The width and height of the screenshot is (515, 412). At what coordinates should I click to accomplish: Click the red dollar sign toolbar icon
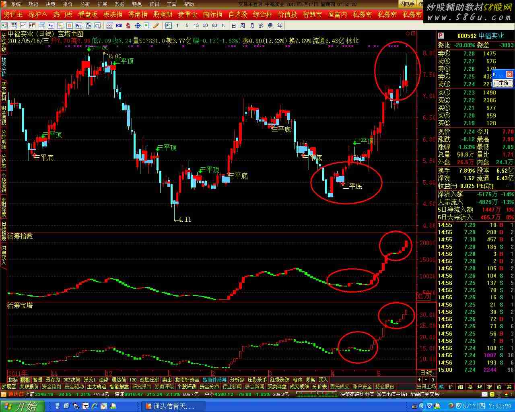128,25
